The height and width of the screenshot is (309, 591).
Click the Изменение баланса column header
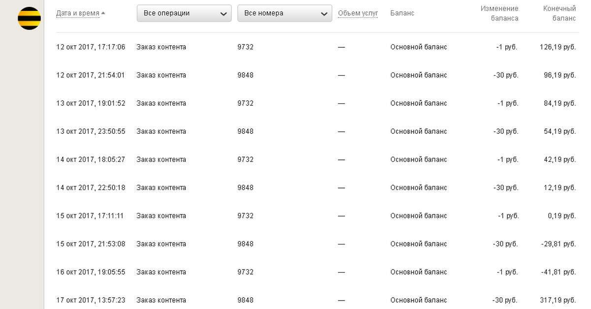499,13
